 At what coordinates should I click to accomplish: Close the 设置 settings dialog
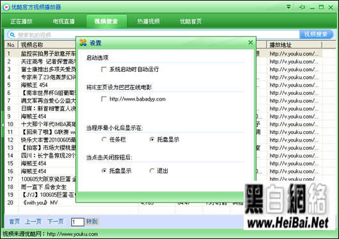tap(250, 42)
